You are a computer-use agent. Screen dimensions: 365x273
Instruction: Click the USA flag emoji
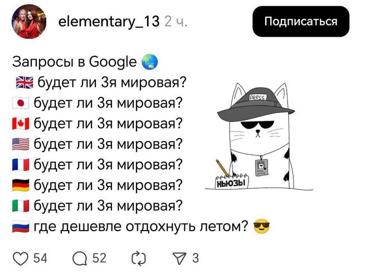21,144
